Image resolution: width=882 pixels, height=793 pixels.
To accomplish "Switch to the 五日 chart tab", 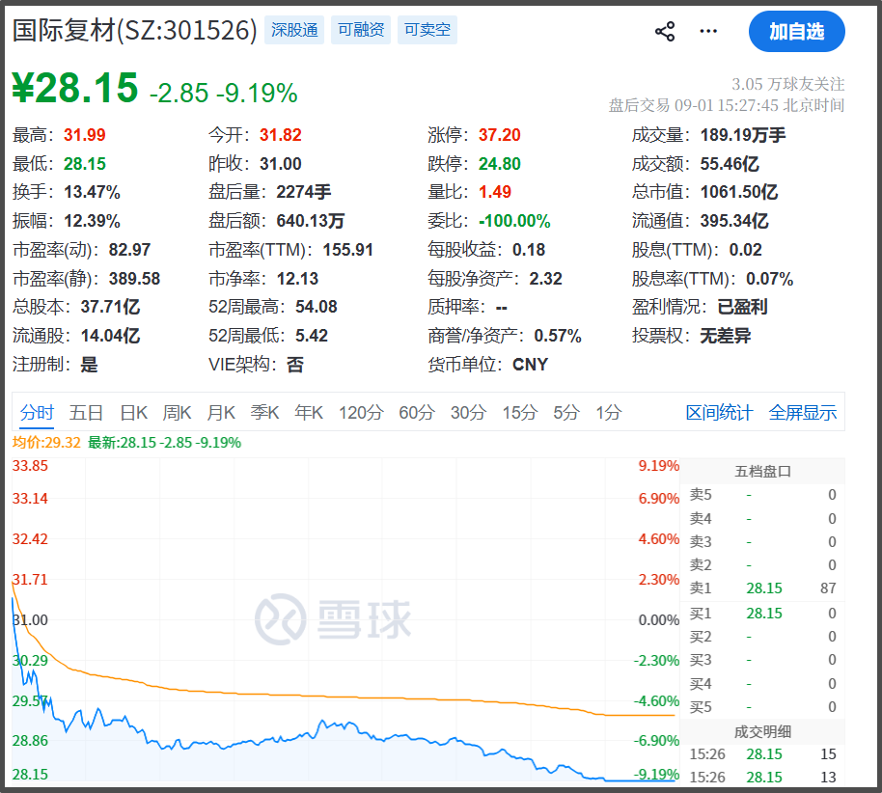I will click(86, 413).
